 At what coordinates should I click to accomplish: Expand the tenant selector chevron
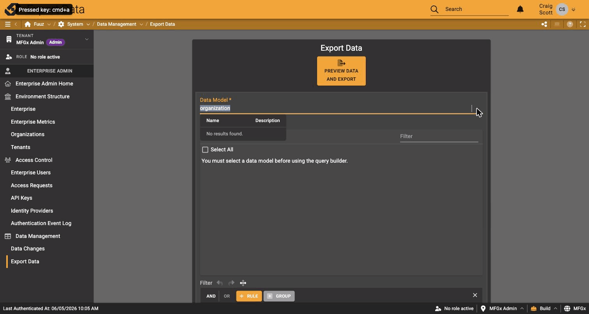(87, 39)
